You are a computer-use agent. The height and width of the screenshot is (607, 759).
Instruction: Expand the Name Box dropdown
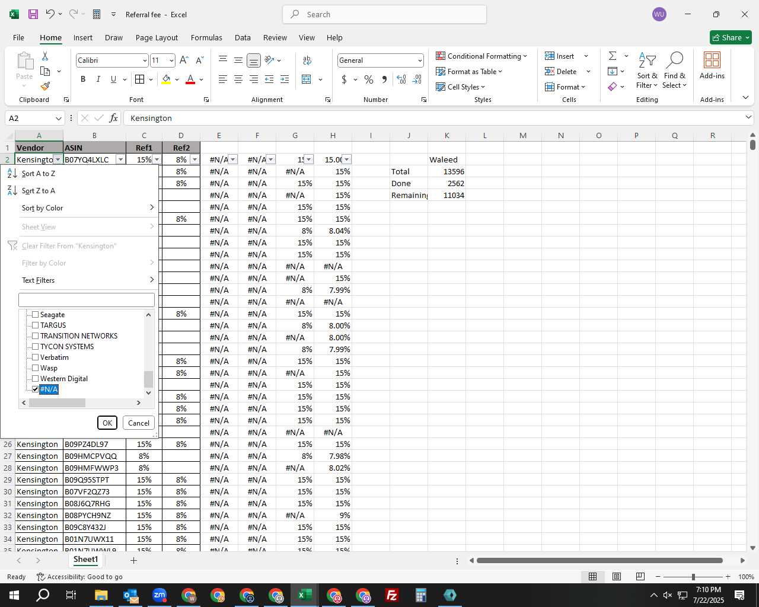coord(58,118)
